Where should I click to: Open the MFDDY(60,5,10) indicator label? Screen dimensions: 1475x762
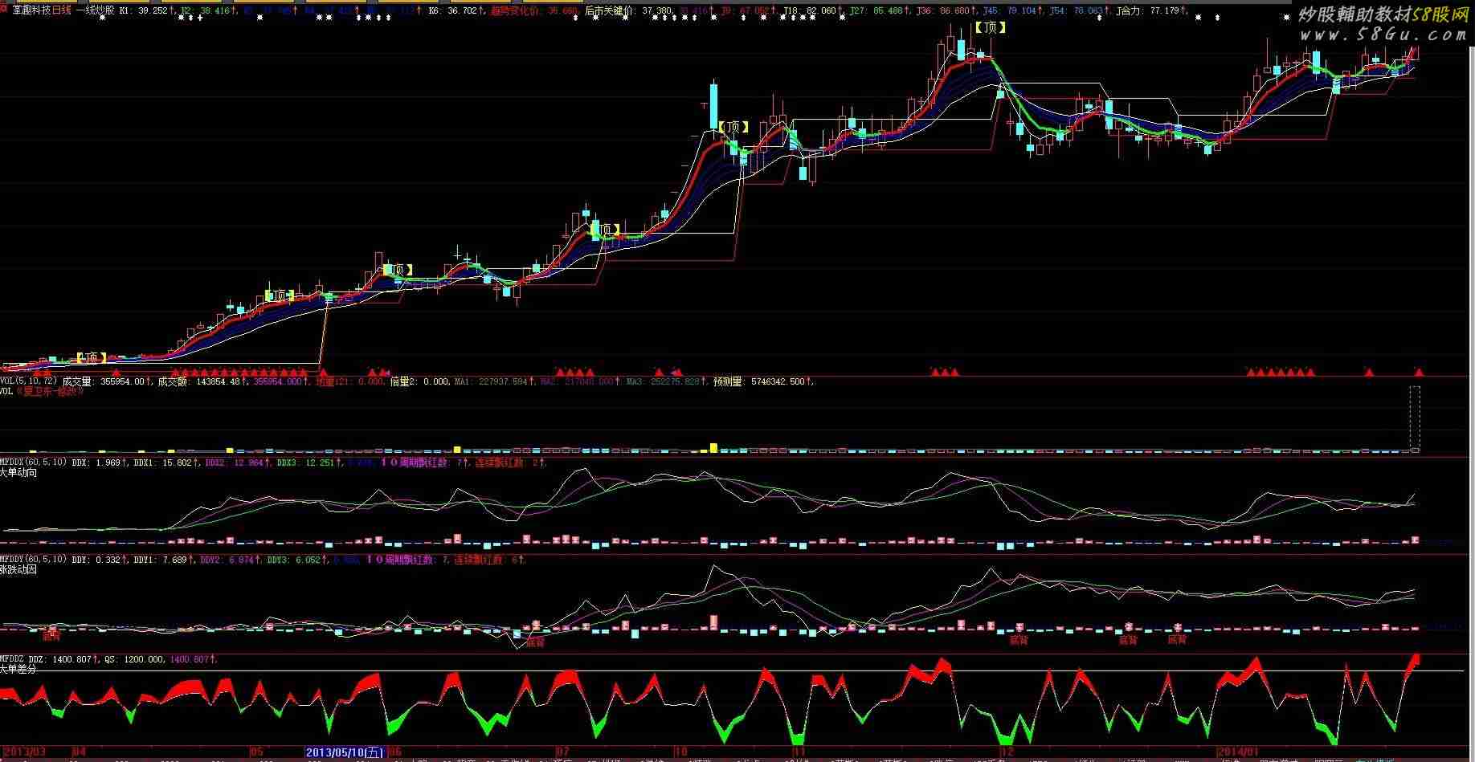coord(34,559)
